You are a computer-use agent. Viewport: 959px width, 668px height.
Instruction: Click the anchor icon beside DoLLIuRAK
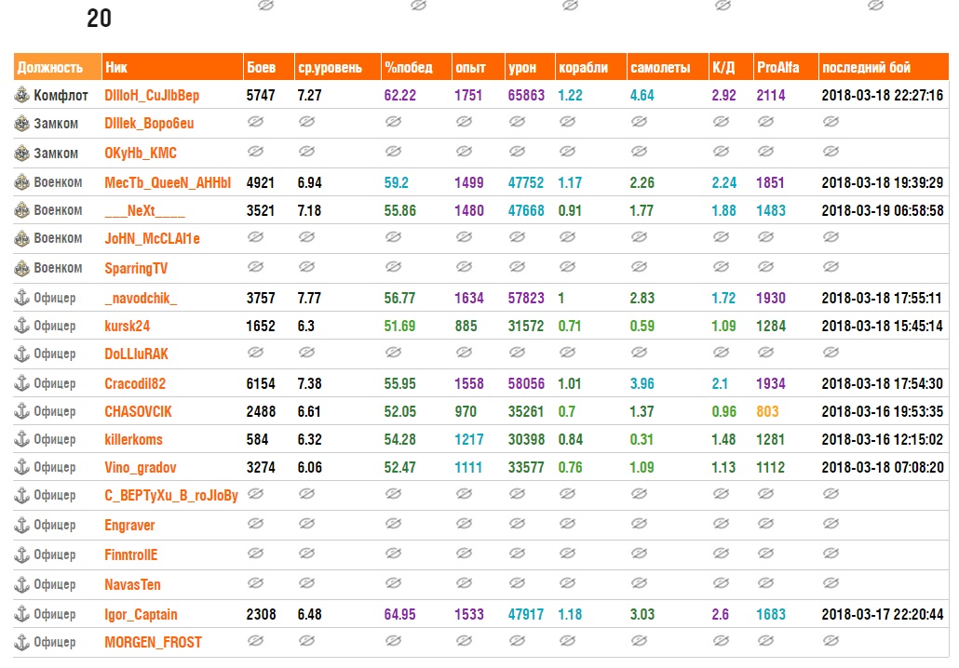(x=22, y=354)
